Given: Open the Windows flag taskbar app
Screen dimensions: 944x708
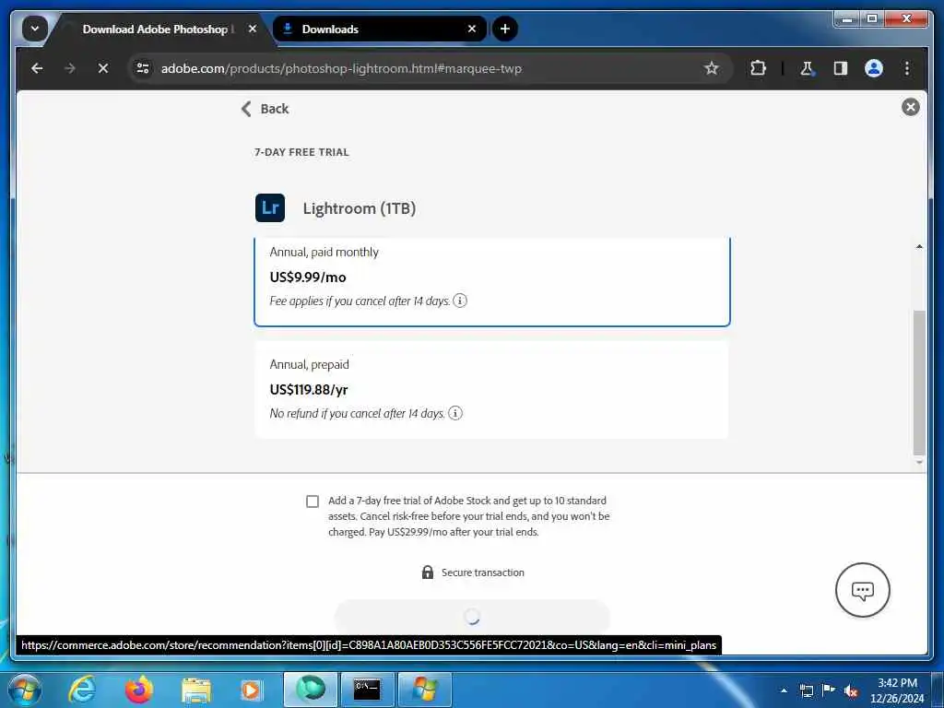Looking at the screenshot, I should coord(425,690).
